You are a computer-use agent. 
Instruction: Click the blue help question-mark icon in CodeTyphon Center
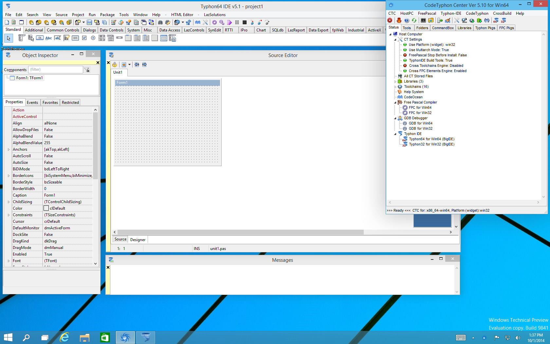407,20
